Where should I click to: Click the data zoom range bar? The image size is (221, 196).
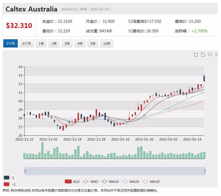click(x=115, y=171)
